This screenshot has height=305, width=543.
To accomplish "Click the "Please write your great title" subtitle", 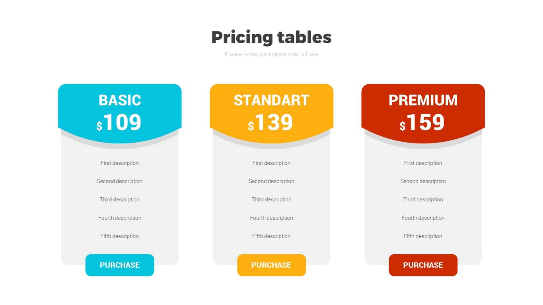I will point(271,54).
